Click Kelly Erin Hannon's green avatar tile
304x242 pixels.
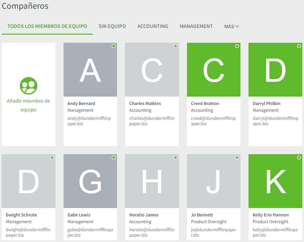click(275, 181)
